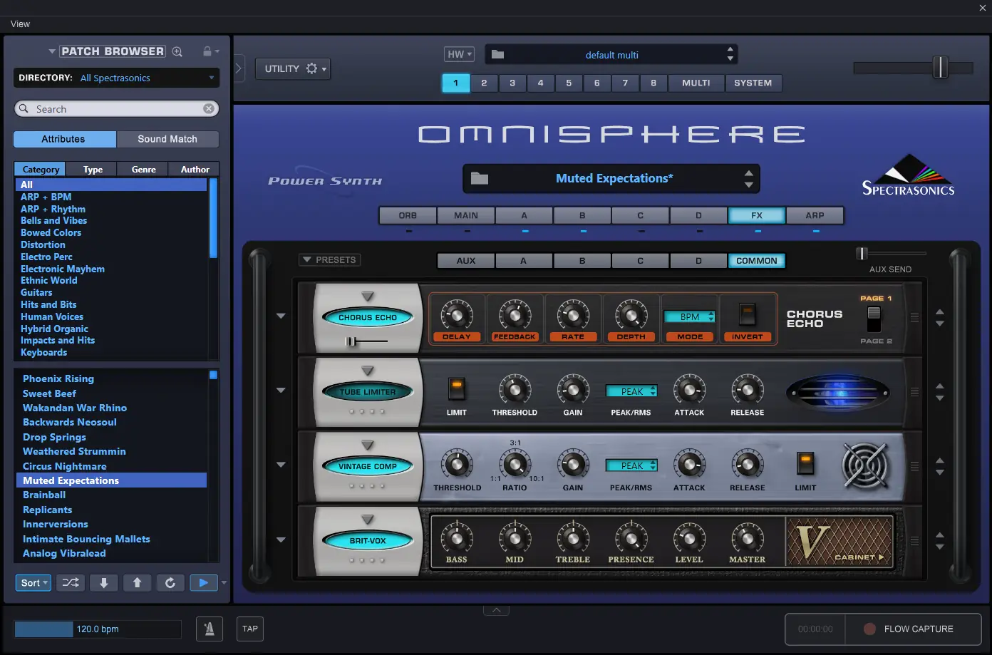Open the View menu
The width and height of the screenshot is (992, 655).
(20, 24)
